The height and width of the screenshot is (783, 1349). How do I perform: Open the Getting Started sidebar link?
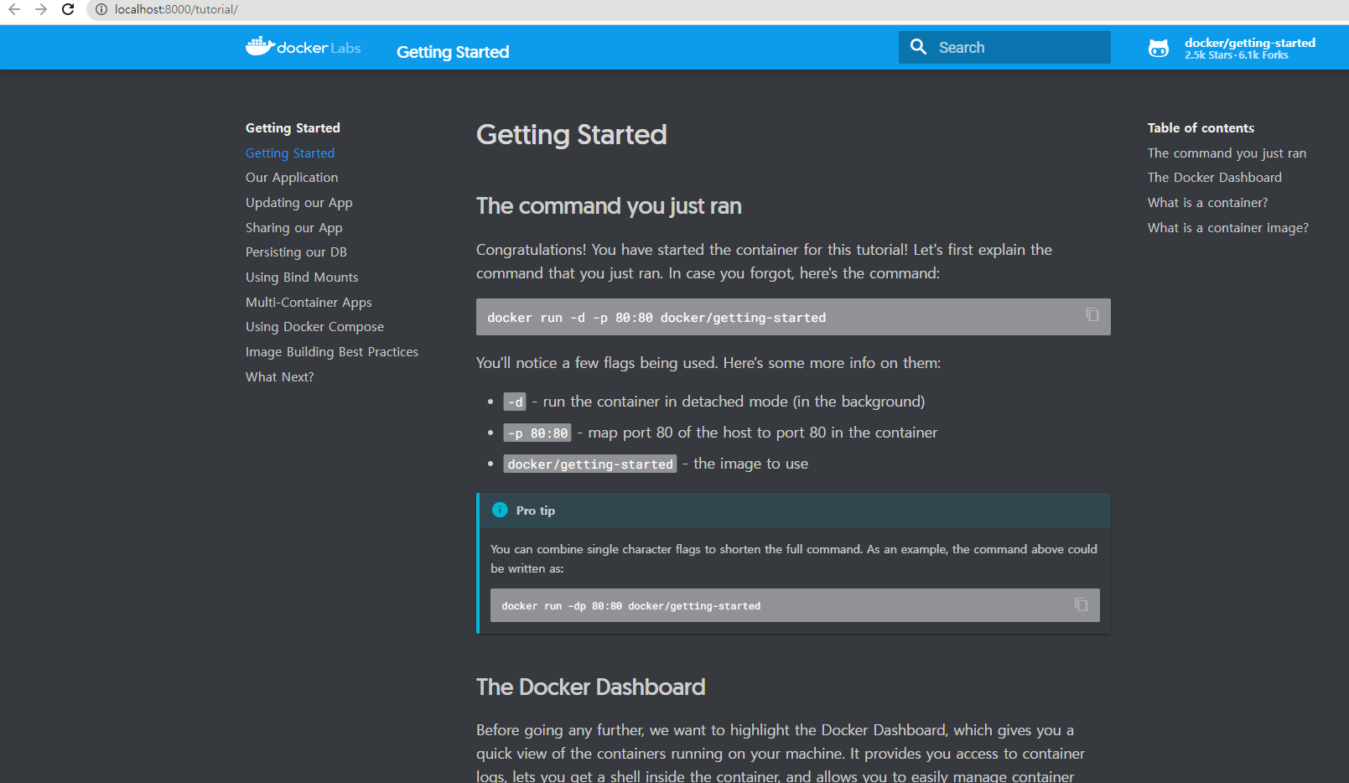[x=290, y=153]
